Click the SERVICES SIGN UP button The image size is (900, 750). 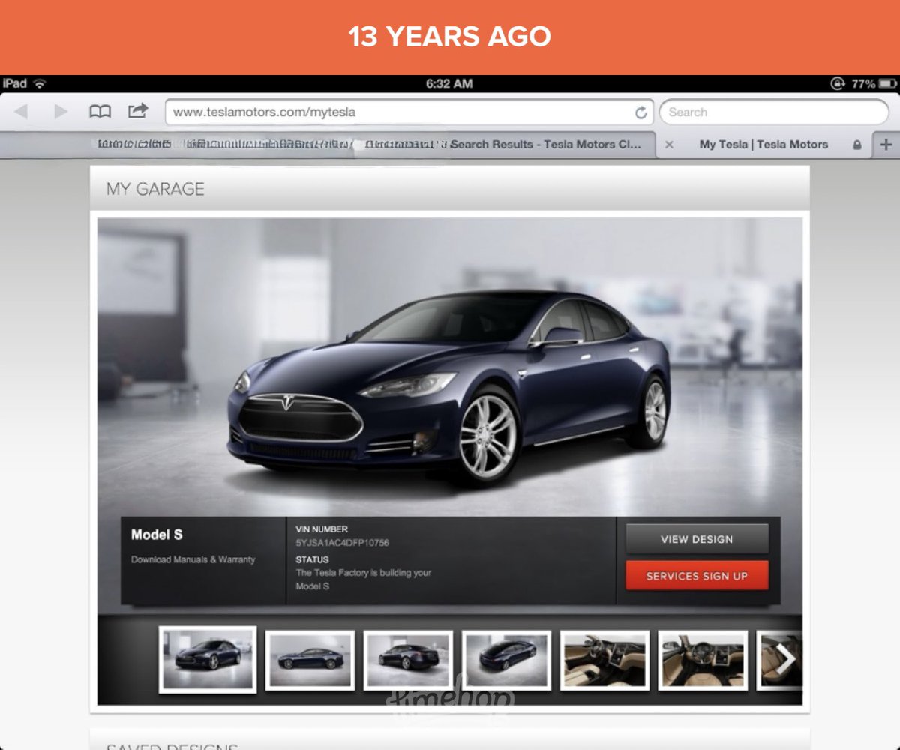click(x=697, y=576)
